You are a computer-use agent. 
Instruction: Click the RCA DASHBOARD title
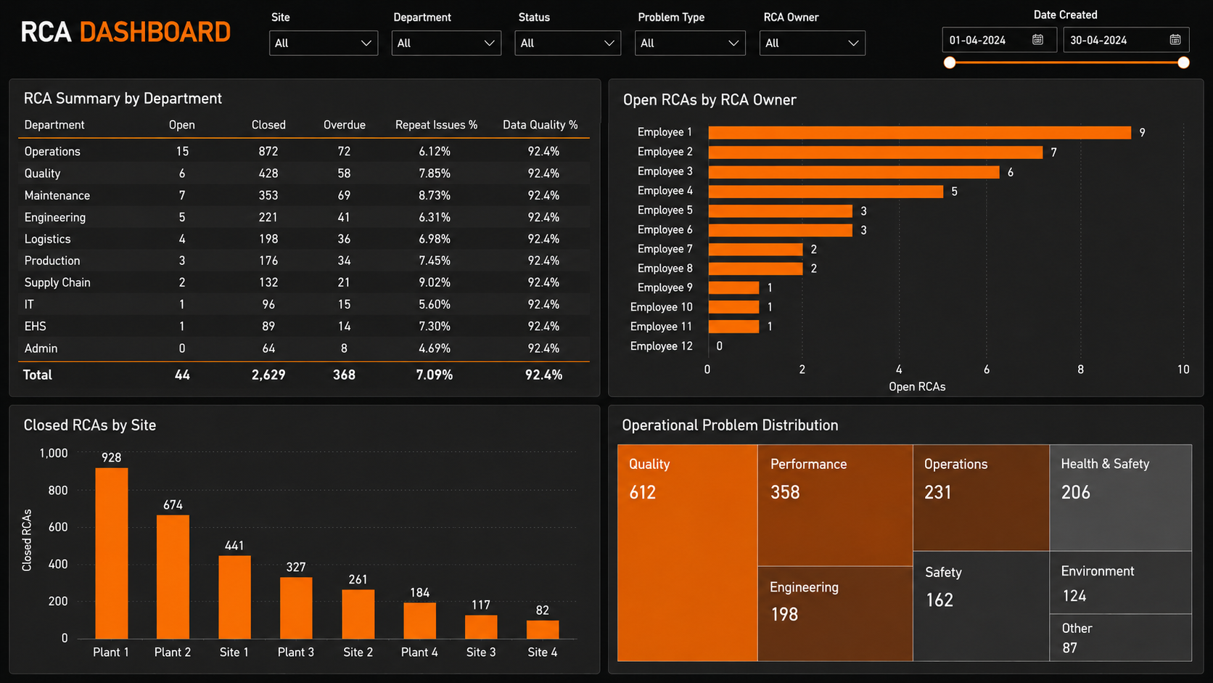(126, 32)
